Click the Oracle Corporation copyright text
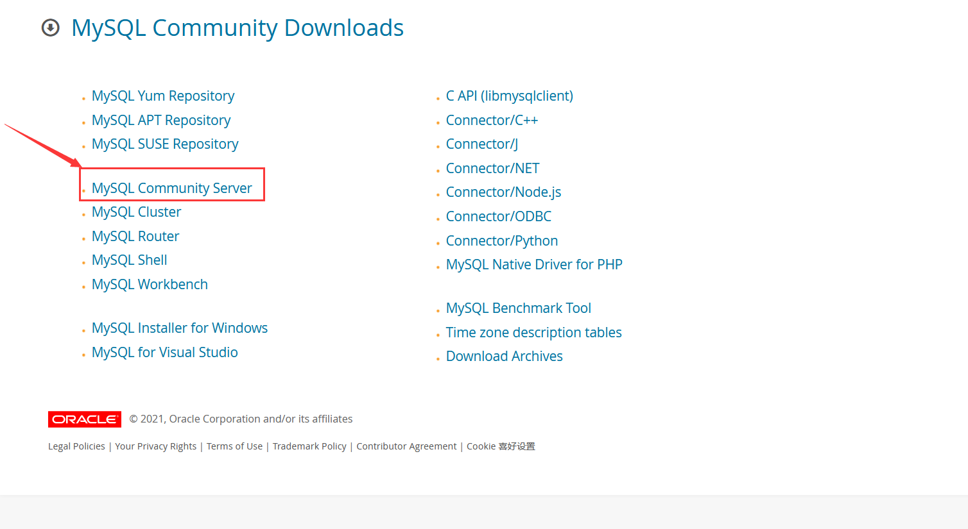The height and width of the screenshot is (529, 968). pos(241,419)
